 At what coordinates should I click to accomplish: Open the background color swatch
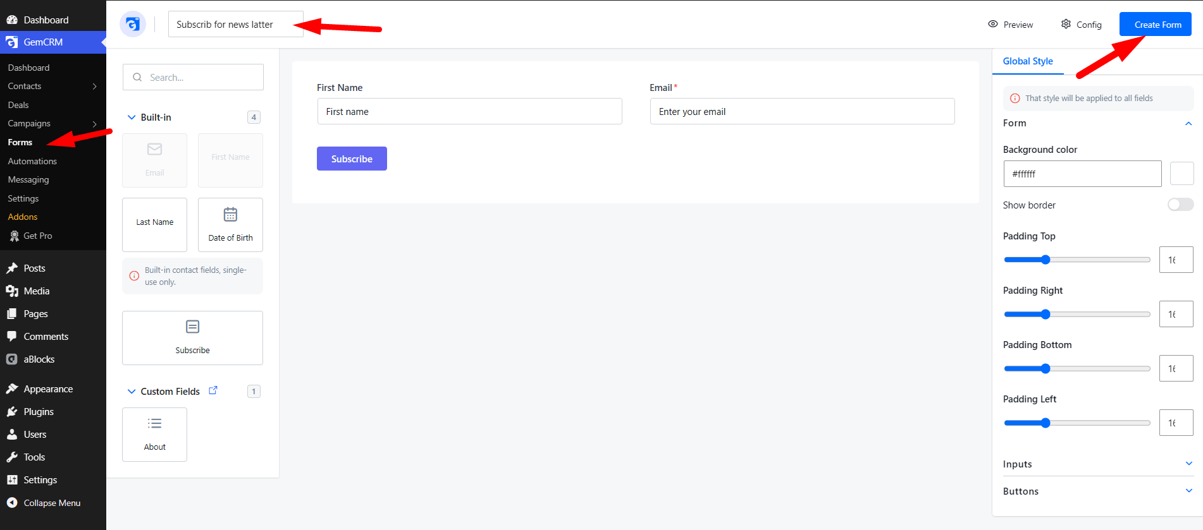click(x=1181, y=173)
